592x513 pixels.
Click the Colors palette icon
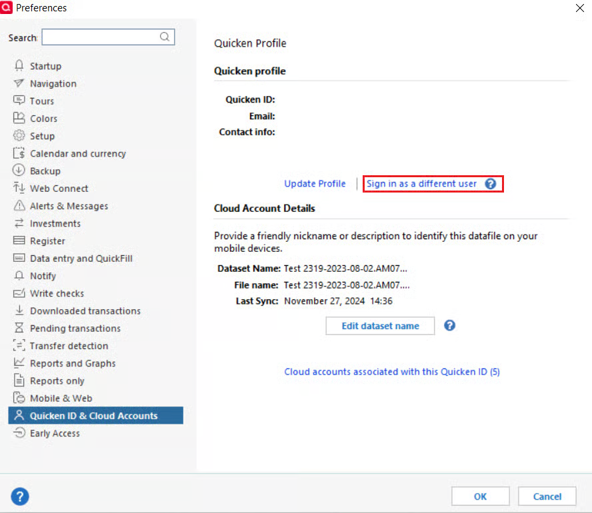click(19, 118)
